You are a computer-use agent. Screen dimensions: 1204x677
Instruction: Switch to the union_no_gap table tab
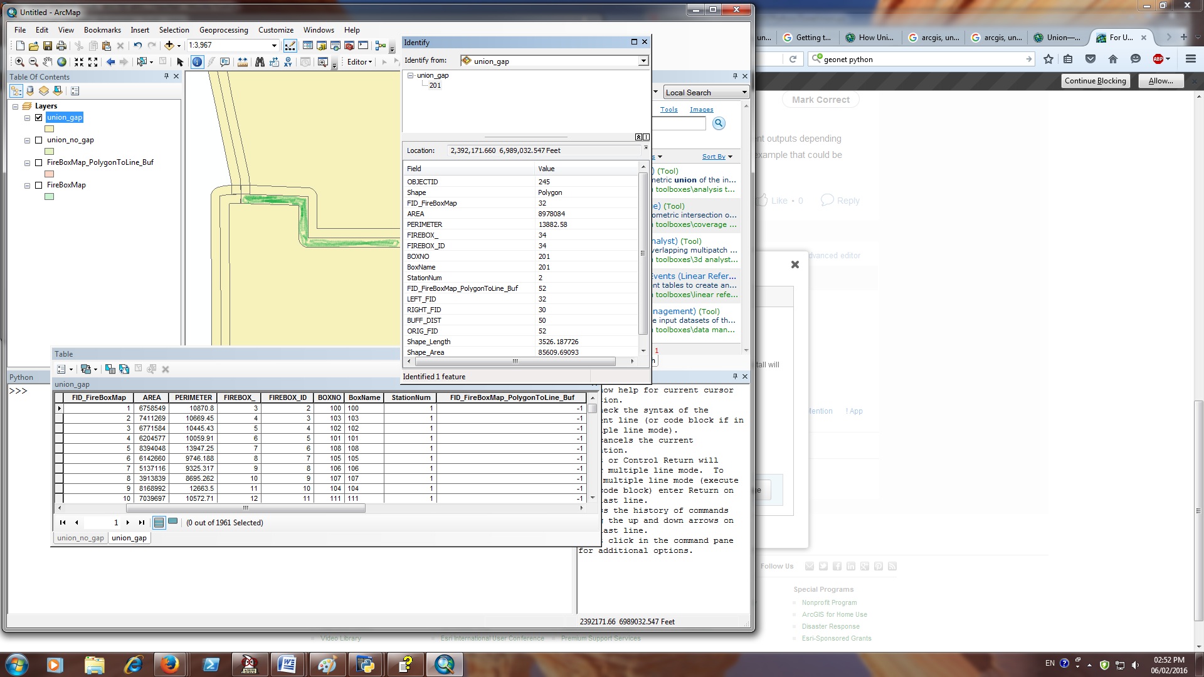pos(80,538)
